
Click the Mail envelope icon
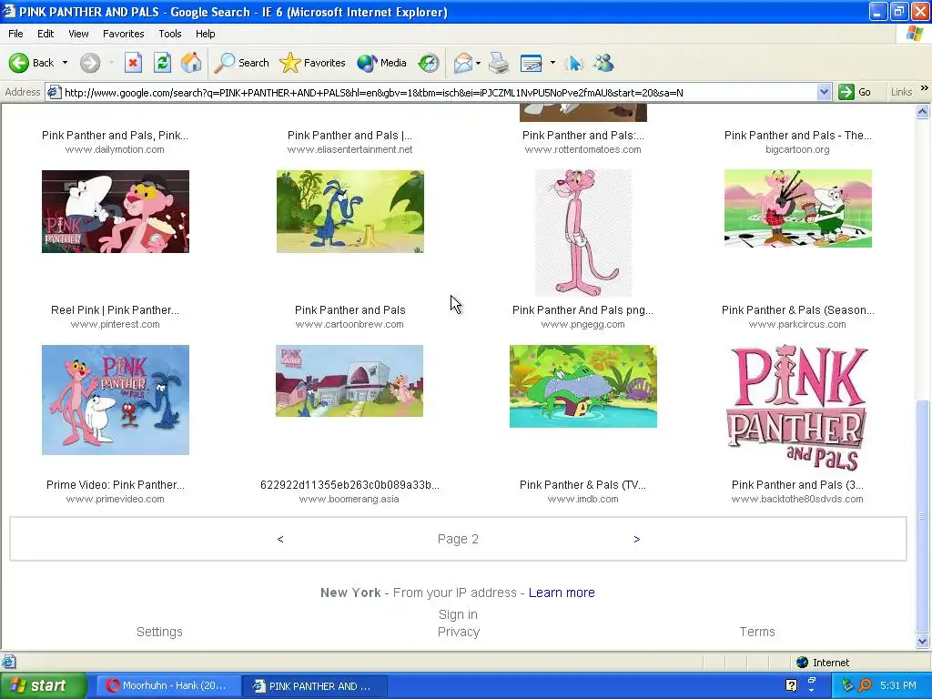click(463, 63)
